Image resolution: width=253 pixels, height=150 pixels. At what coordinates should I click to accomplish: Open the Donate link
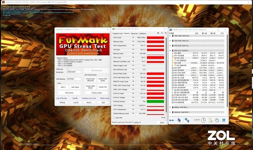(x=75, y=98)
